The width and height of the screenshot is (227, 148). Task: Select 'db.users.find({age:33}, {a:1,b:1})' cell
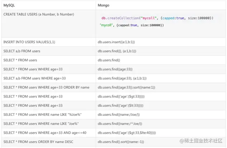161,78
